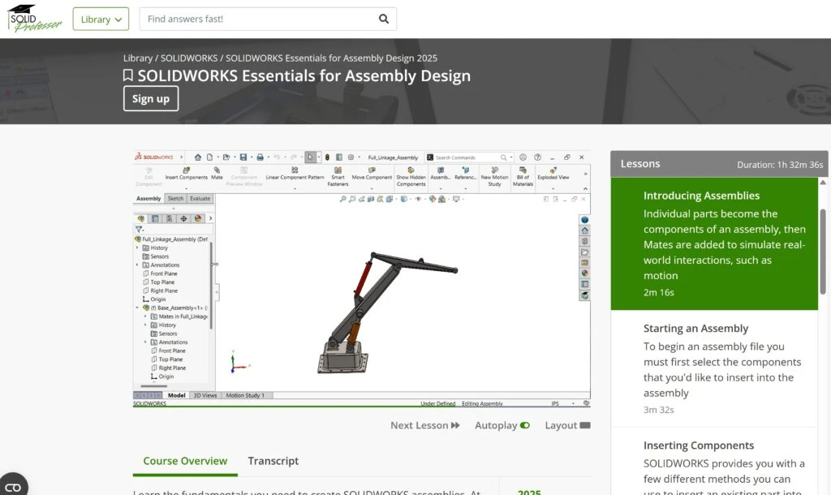
Task: Go to Next Lesson
Action: (424, 425)
